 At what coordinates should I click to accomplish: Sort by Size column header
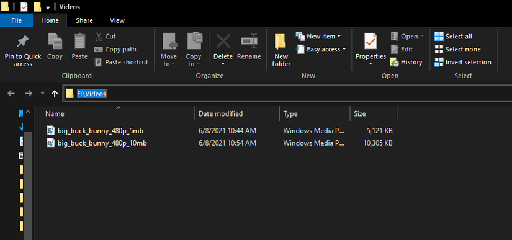click(x=373, y=114)
